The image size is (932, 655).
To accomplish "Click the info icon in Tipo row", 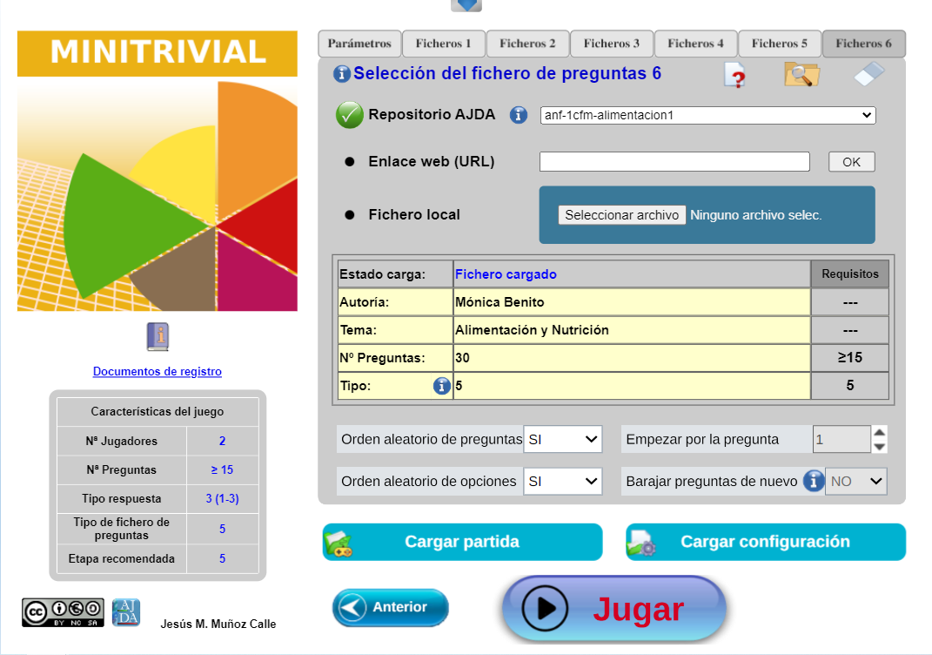I will pos(441,386).
